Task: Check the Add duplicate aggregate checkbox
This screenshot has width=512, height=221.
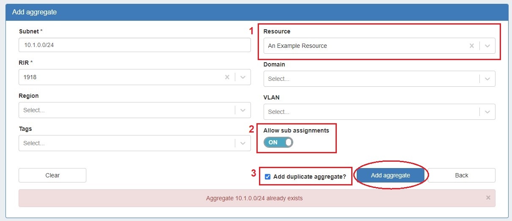Action: 267,177
